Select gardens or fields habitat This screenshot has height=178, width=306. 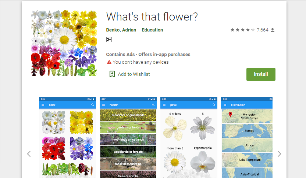click(128, 127)
